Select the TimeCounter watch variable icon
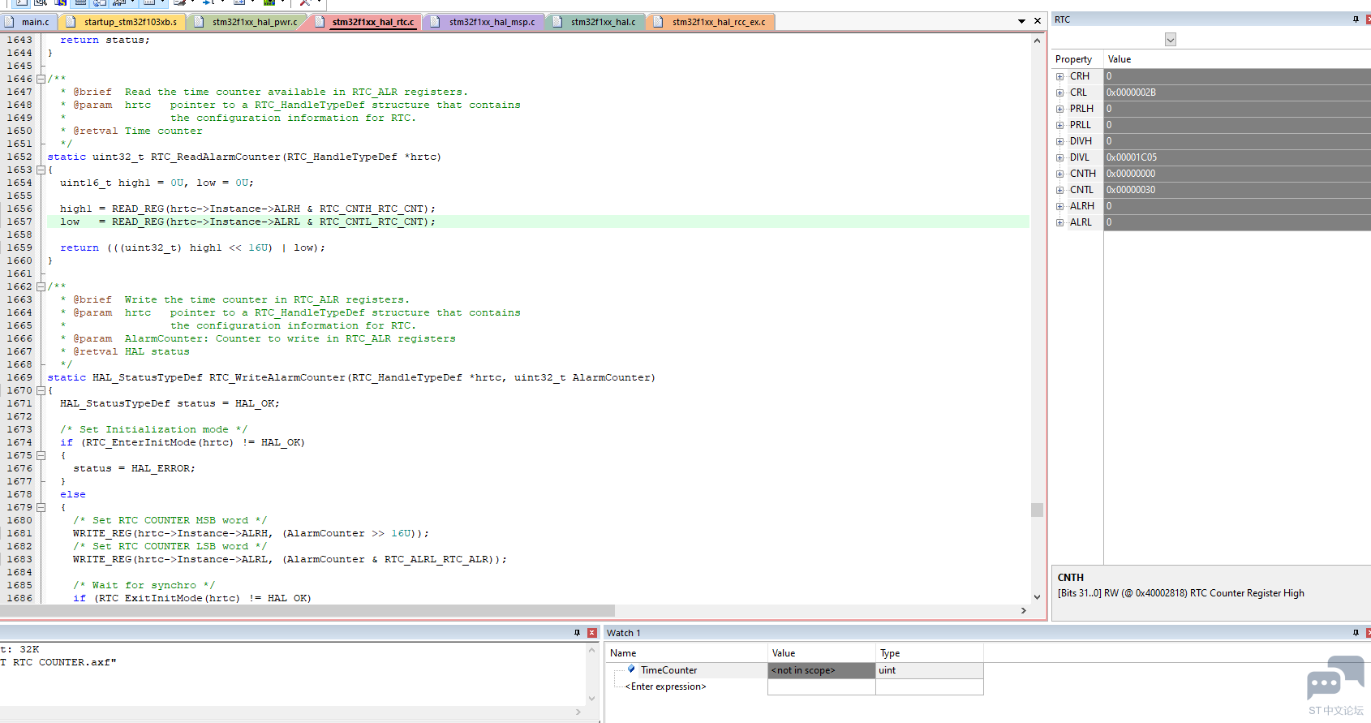 click(x=631, y=669)
